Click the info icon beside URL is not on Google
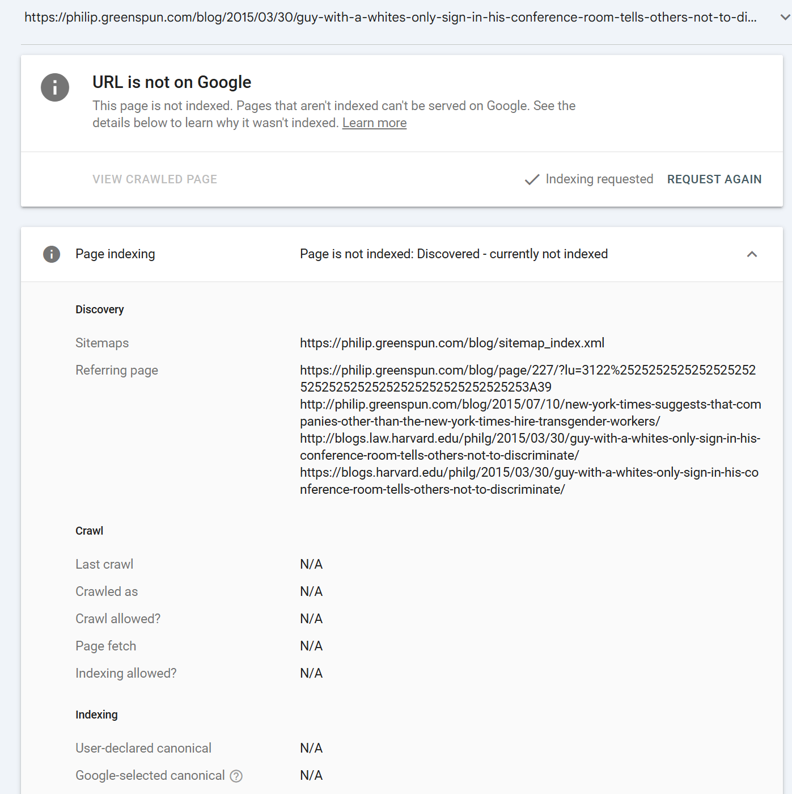This screenshot has width=792, height=794. coord(55,87)
